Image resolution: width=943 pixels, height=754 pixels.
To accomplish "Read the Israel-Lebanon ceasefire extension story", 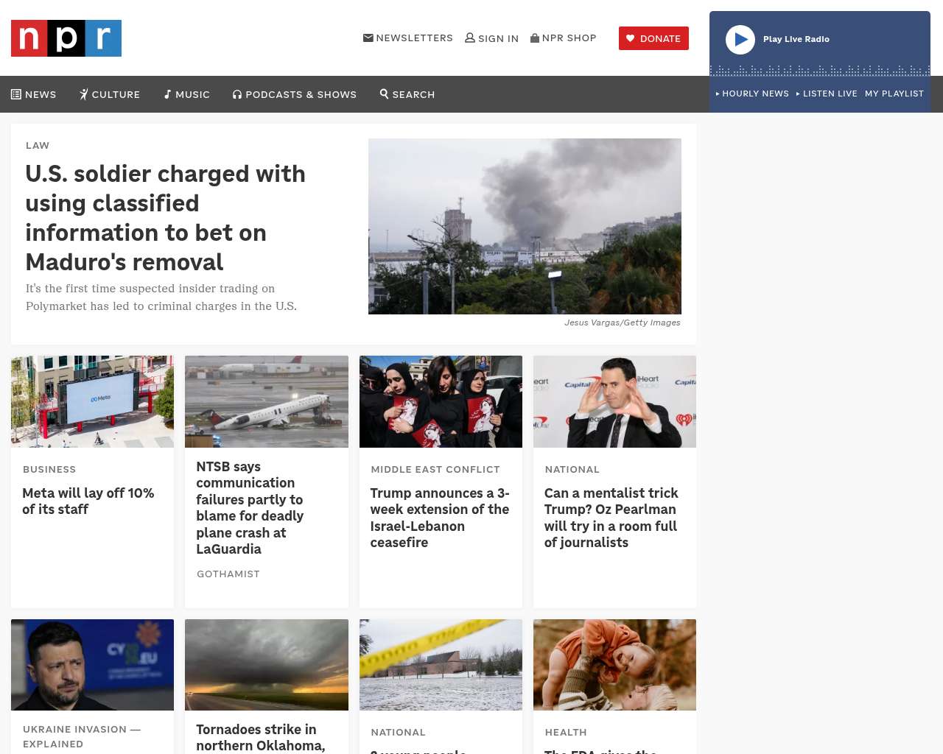I will 440,518.
